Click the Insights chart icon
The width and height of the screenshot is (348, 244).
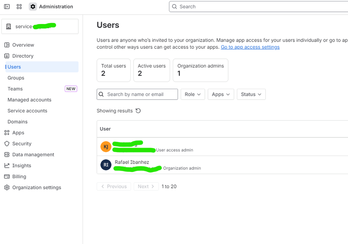pyautogui.click(x=7, y=166)
